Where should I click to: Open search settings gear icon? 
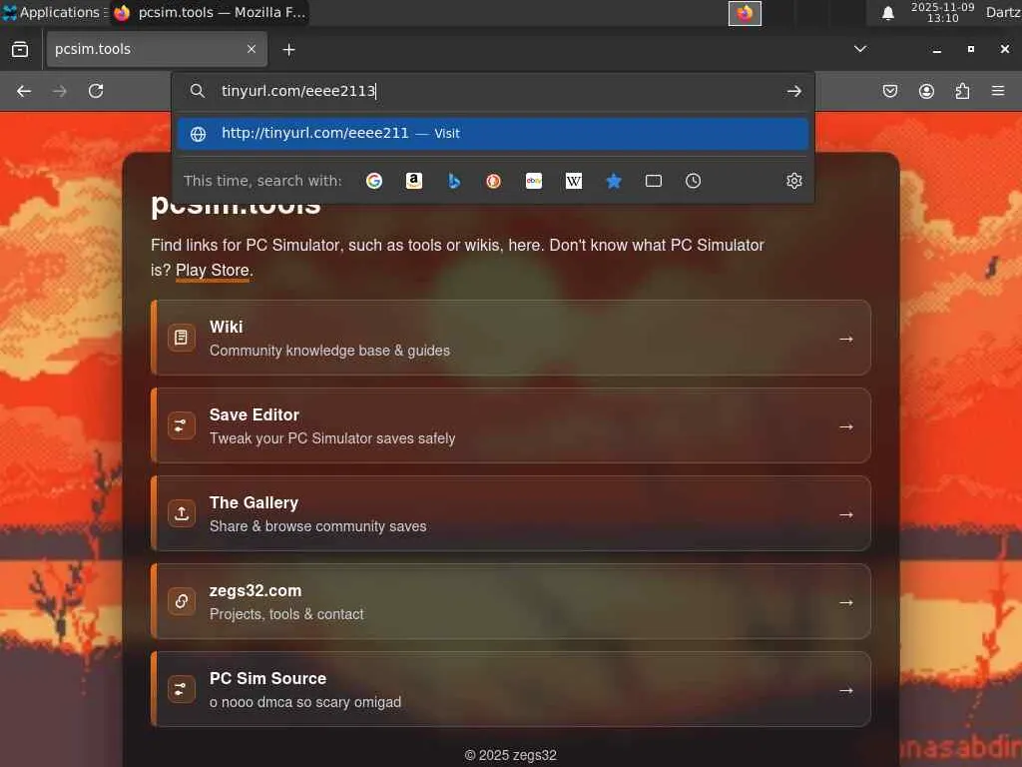click(x=793, y=181)
